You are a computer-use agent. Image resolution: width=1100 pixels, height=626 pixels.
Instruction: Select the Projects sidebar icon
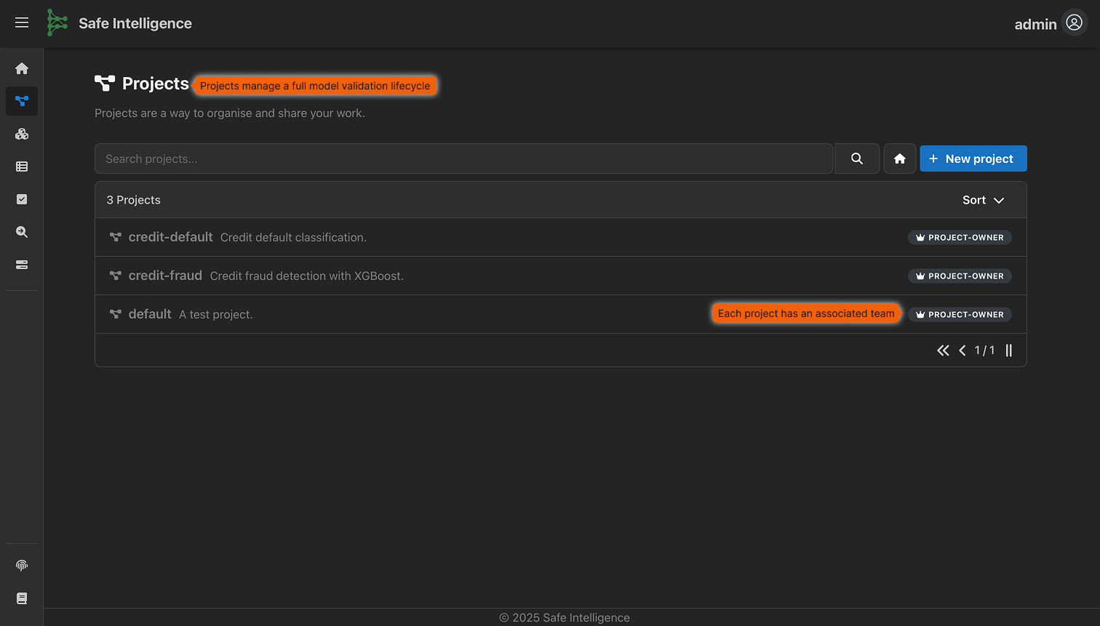22,101
